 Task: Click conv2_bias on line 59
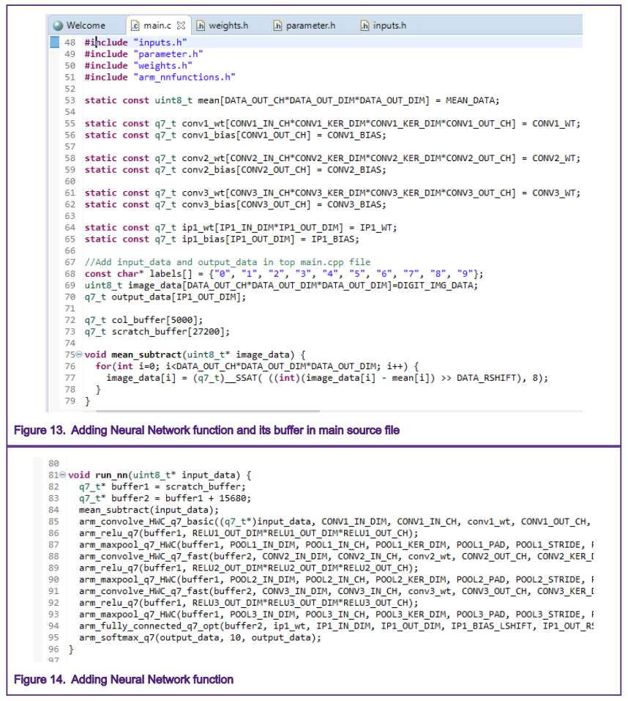point(209,170)
